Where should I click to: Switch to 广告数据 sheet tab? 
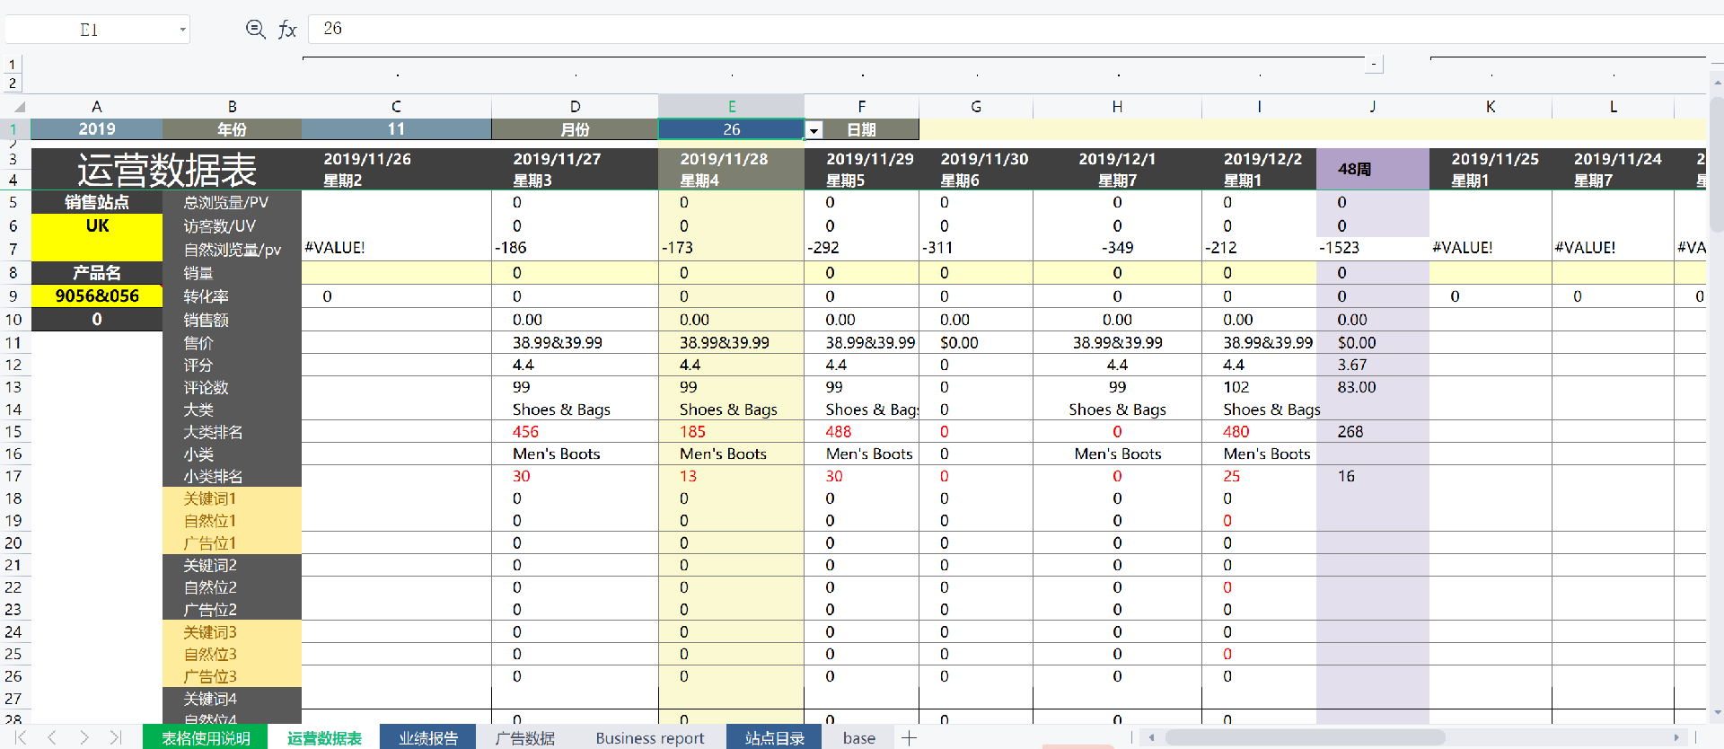pos(525,737)
